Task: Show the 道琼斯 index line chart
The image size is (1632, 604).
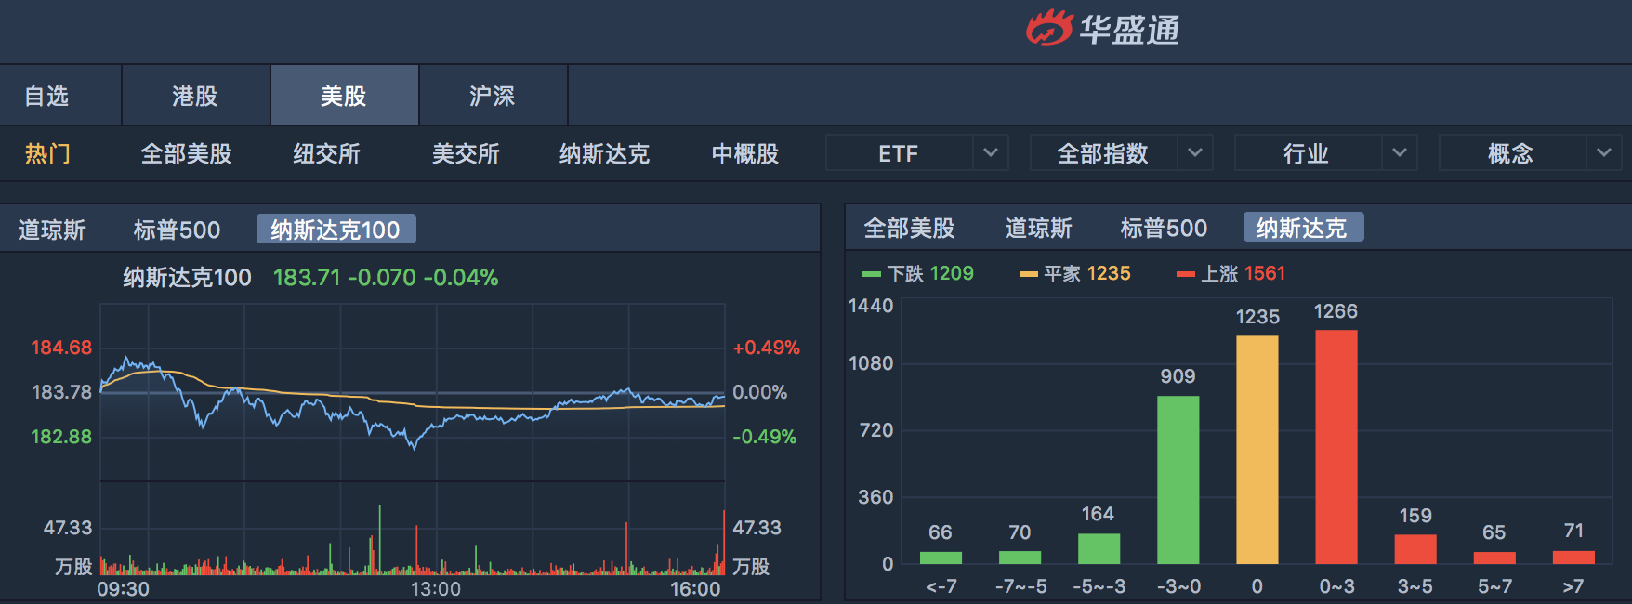Action: coord(52,230)
